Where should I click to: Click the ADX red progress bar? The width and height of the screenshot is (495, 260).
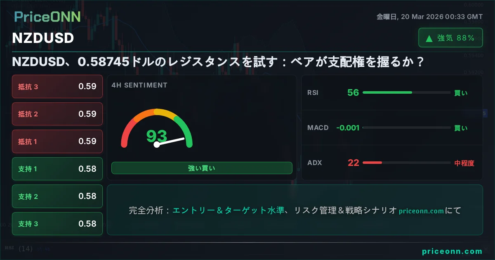(x=372, y=163)
